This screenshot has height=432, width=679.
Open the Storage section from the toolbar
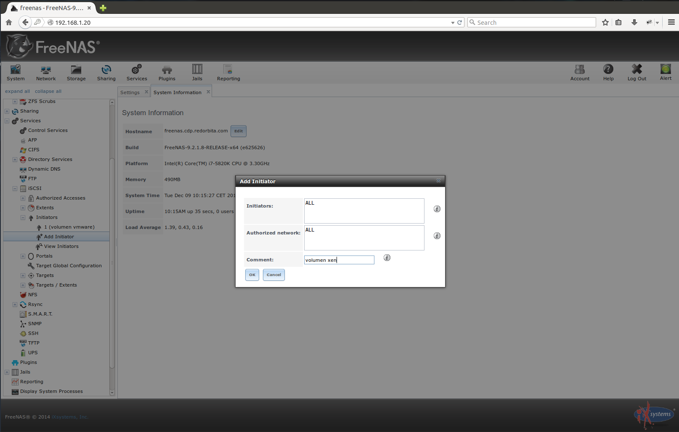(x=76, y=72)
